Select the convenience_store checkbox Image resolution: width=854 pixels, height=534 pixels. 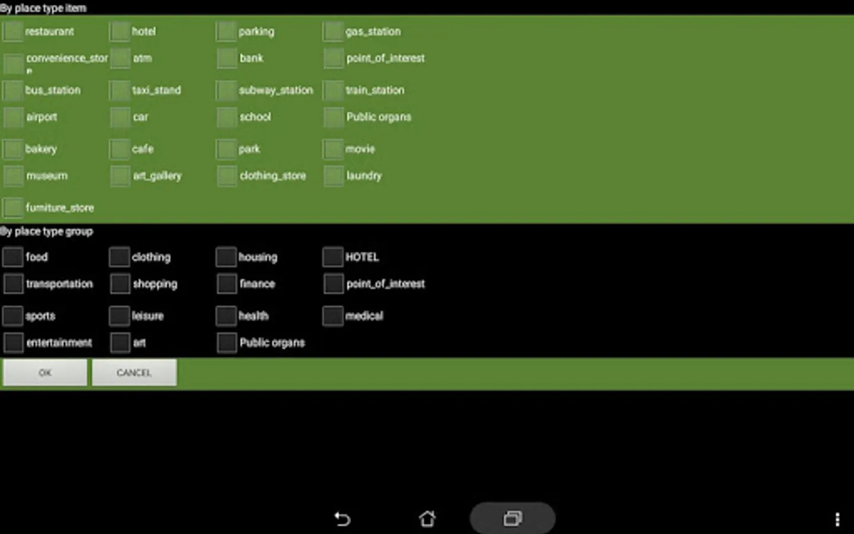(13, 63)
